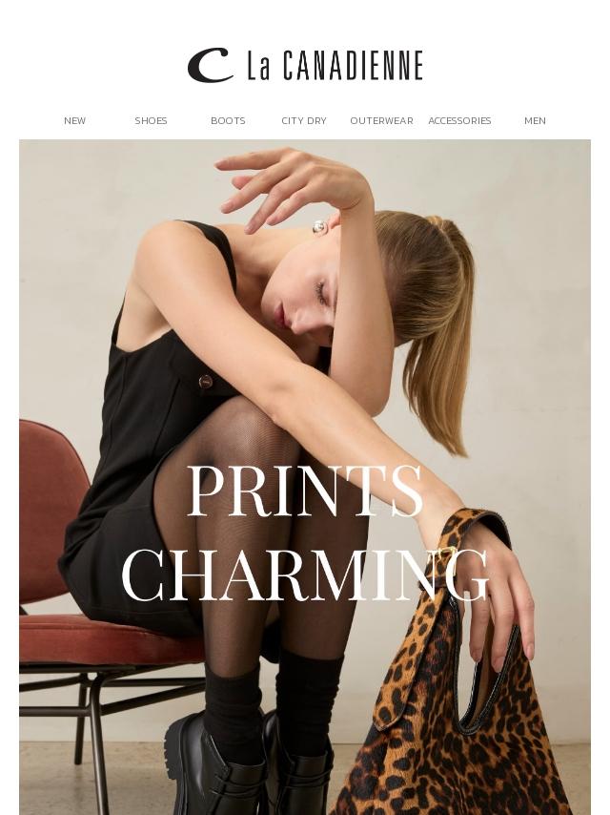Select the BOOTS navigation link
Screen dimensions: 610x815
(x=228, y=120)
